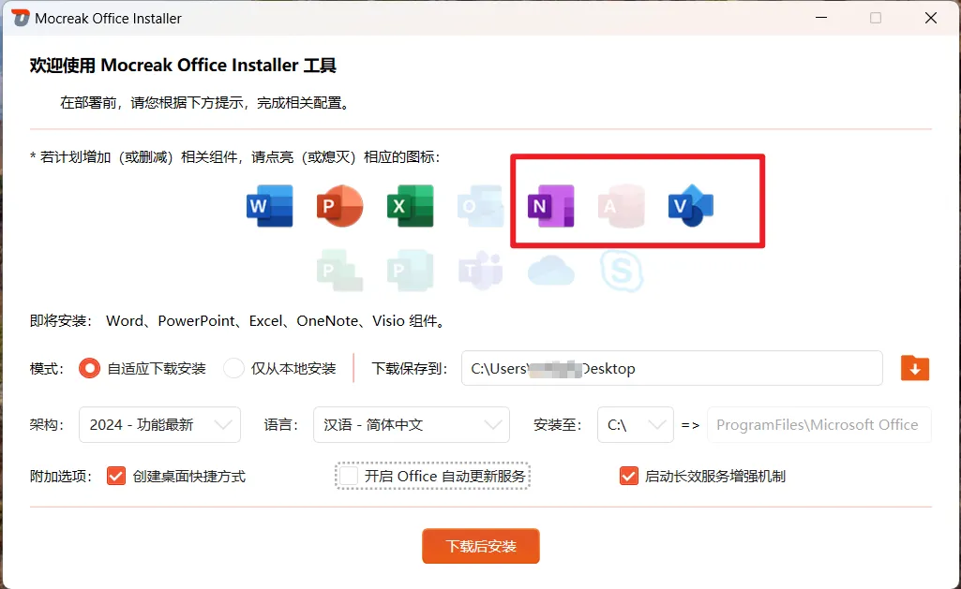Toggle the OneNote component icon
The height and width of the screenshot is (589, 961).
[x=551, y=206]
